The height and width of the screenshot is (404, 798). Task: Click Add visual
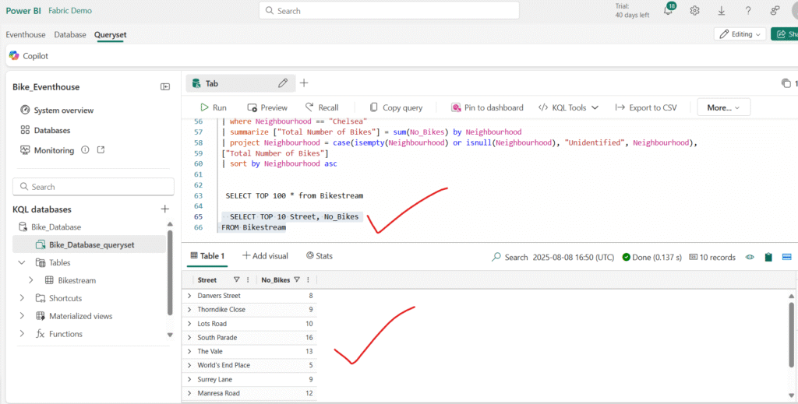265,256
